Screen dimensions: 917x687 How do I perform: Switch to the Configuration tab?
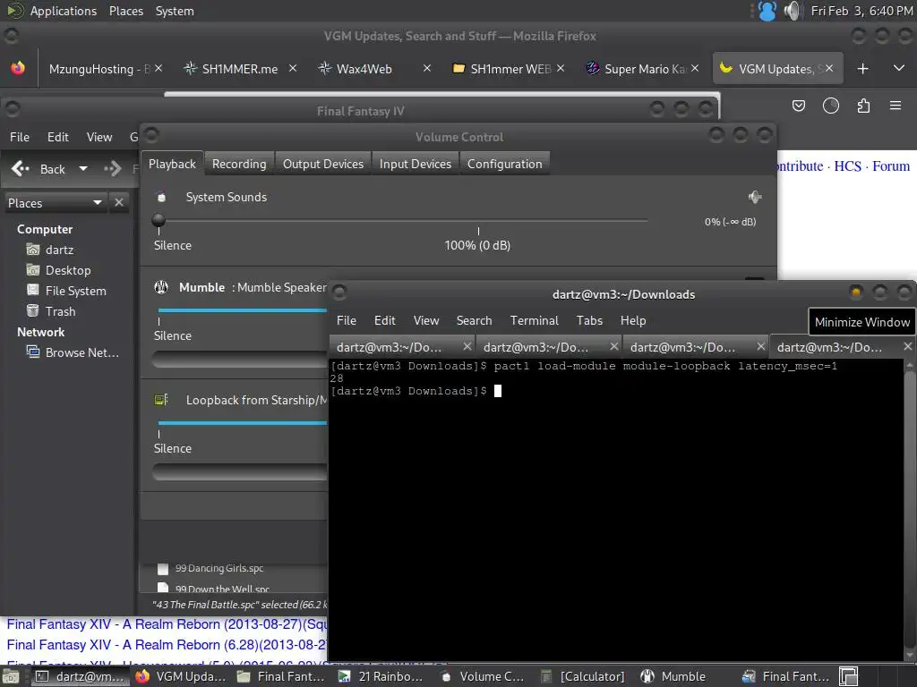click(505, 165)
